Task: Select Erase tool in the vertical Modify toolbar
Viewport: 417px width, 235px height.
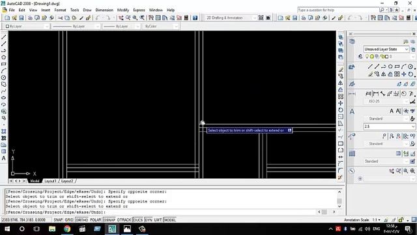Action: coord(341,70)
